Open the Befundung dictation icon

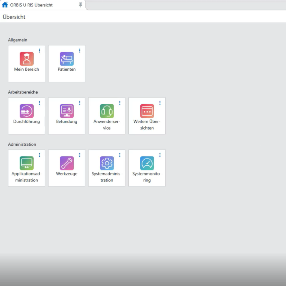tap(67, 111)
